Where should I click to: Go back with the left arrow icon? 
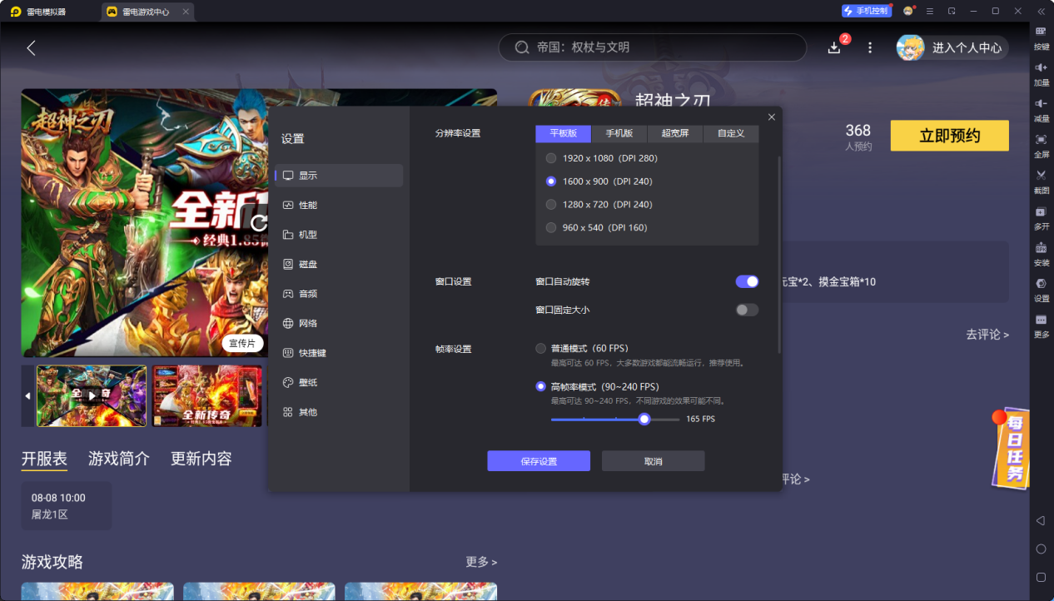[31, 47]
